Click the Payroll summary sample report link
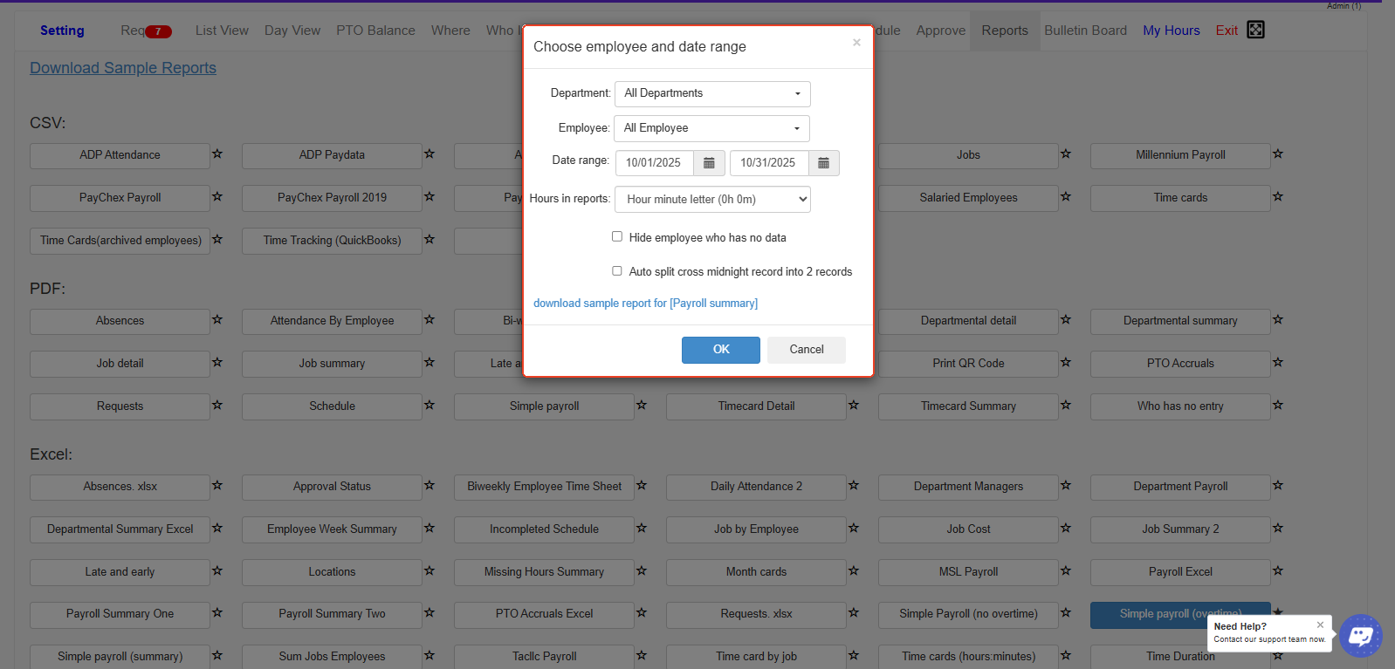Viewport: 1395px width, 669px height. coord(645,304)
